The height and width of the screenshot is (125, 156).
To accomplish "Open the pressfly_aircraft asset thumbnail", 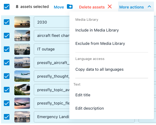I will click(x=22, y=62).
